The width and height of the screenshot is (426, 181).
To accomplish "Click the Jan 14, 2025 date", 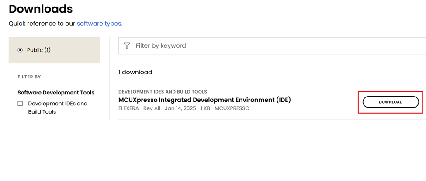I will coord(180,108).
